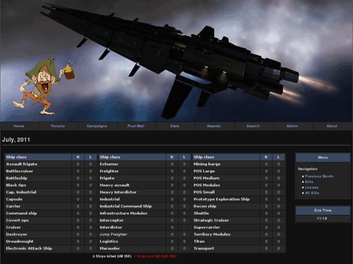Open the Search page

253,126
